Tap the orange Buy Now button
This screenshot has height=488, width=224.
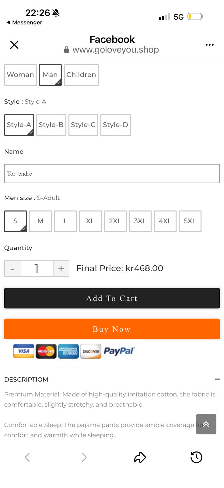click(112, 329)
